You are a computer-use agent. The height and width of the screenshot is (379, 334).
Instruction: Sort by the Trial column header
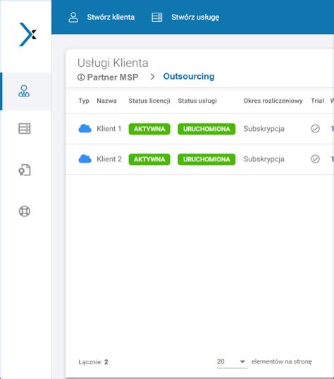tap(317, 101)
